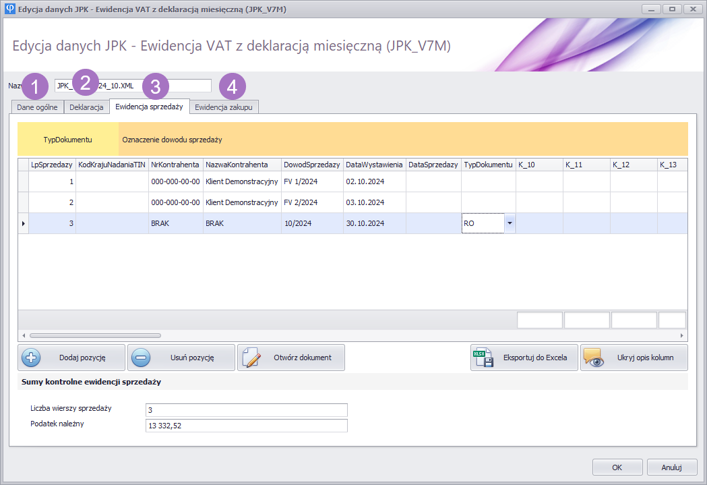Open the Deklaracja tab

point(86,107)
